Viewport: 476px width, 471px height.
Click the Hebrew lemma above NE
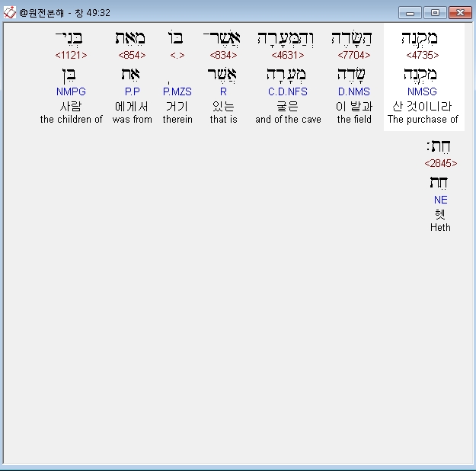click(x=439, y=183)
